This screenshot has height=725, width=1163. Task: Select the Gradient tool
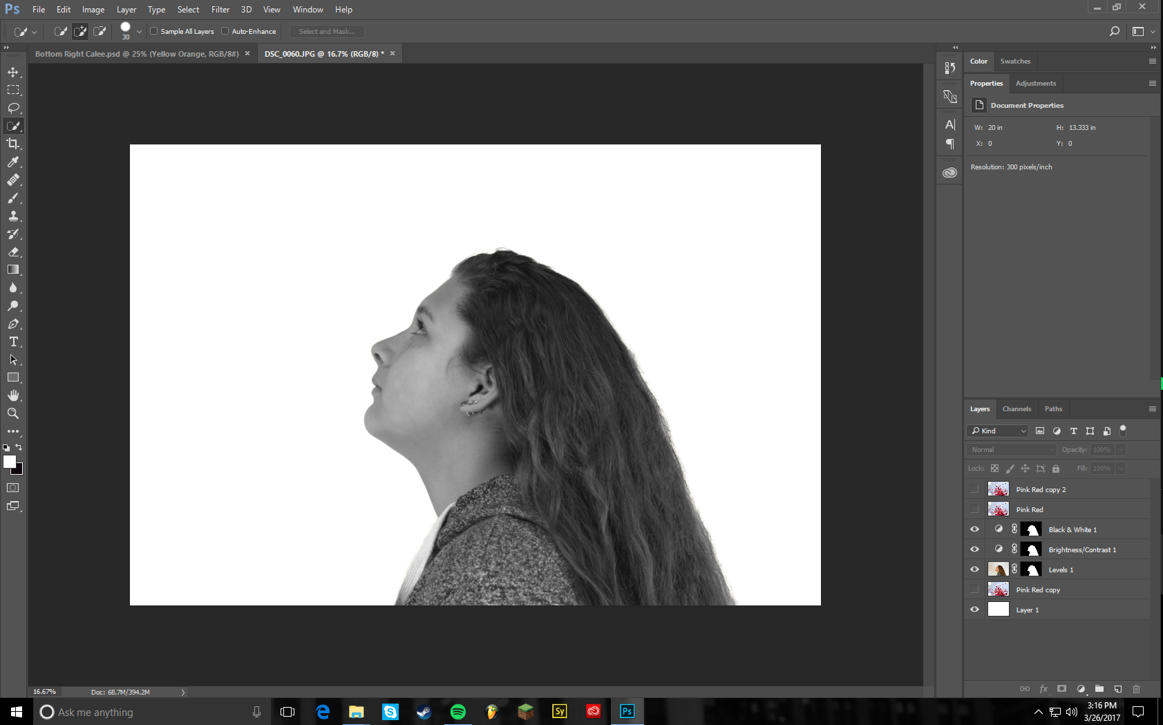13,270
